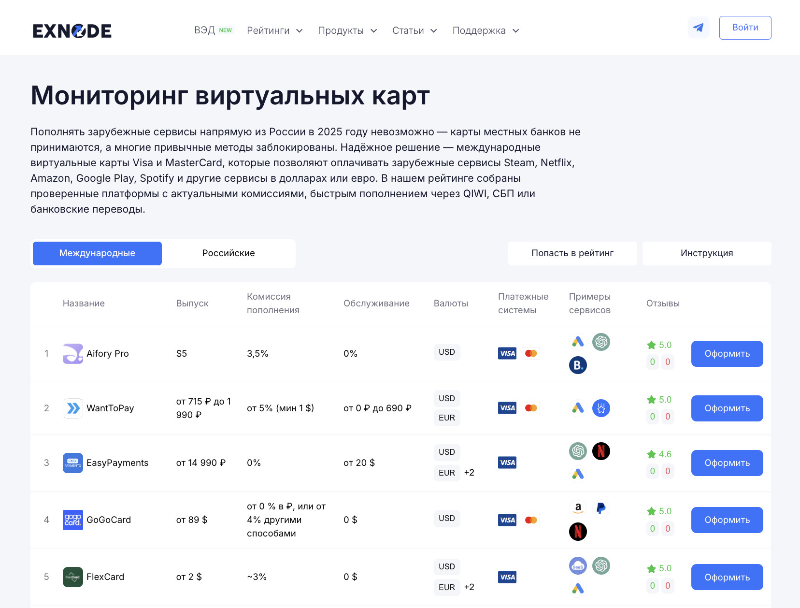The image size is (800, 608).
Task: Click Netflix icon in EasyPayments row
Action: [x=601, y=451]
